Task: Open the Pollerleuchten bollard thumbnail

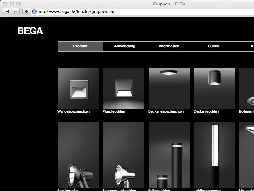Action: pos(169,155)
